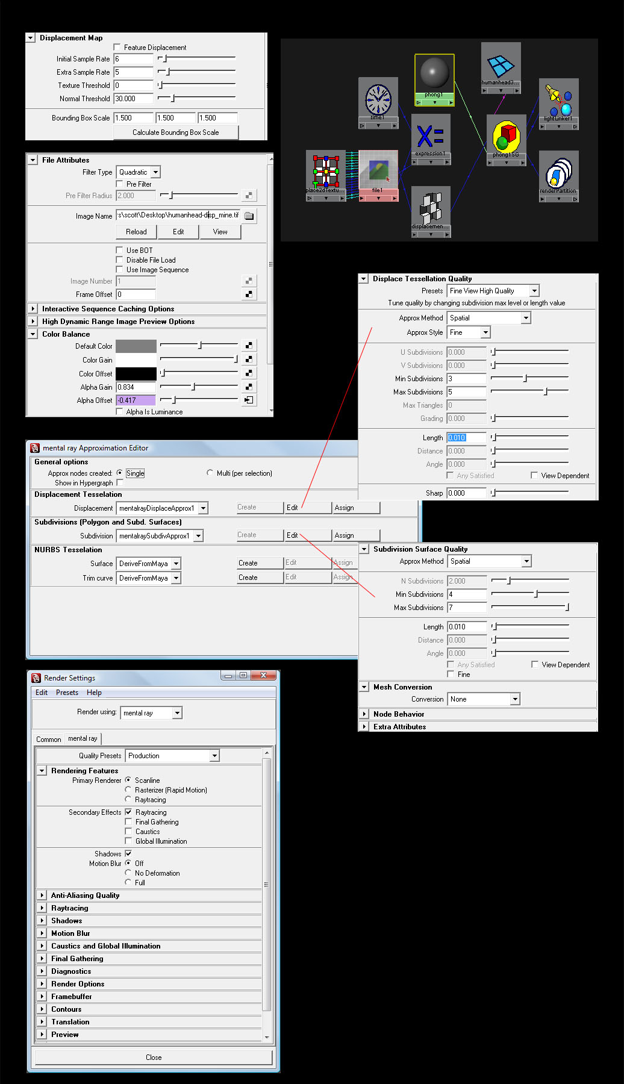
Task: Click map button next to Alpha Gain
Action: click(249, 387)
